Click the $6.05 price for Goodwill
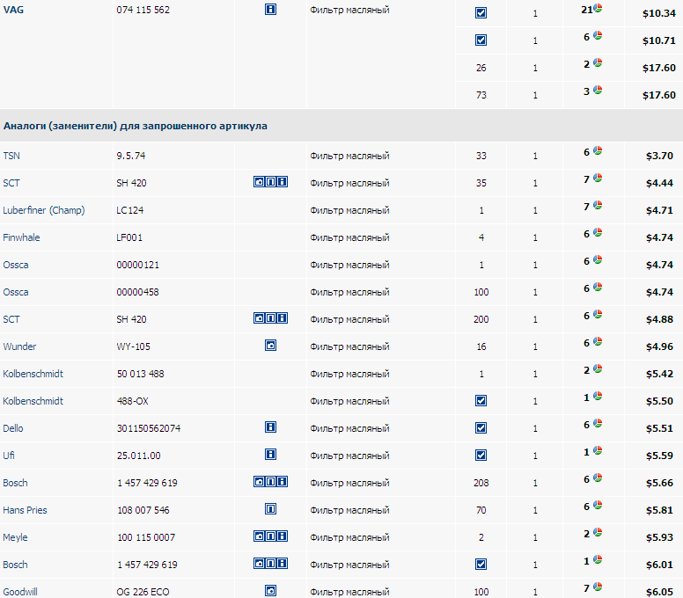This screenshot has width=683, height=598. click(x=659, y=592)
